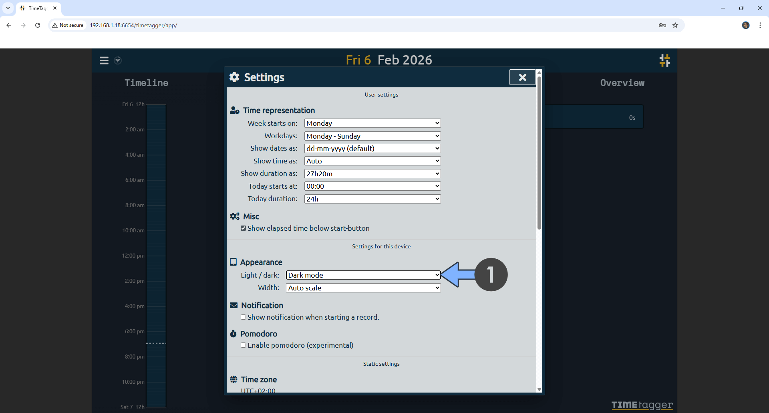The width and height of the screenshot is (769, 413).
Task: Open the hamburger menu icon
Action: coord(104,60)
